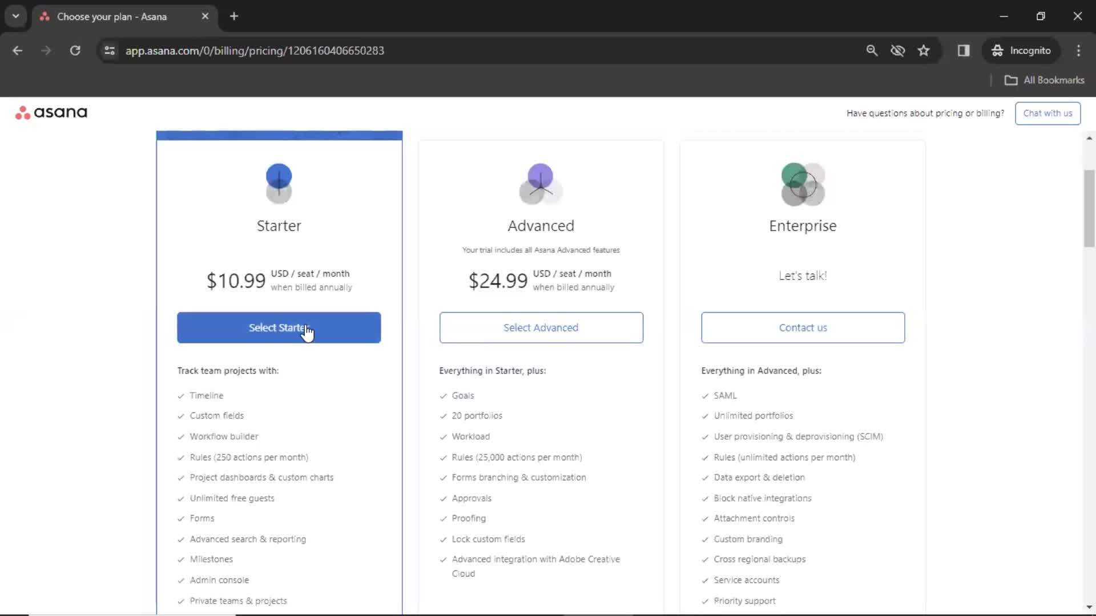Screen dimensions: 1096x616
Task: Click the Enterprise plan heading
Action: 803,226
